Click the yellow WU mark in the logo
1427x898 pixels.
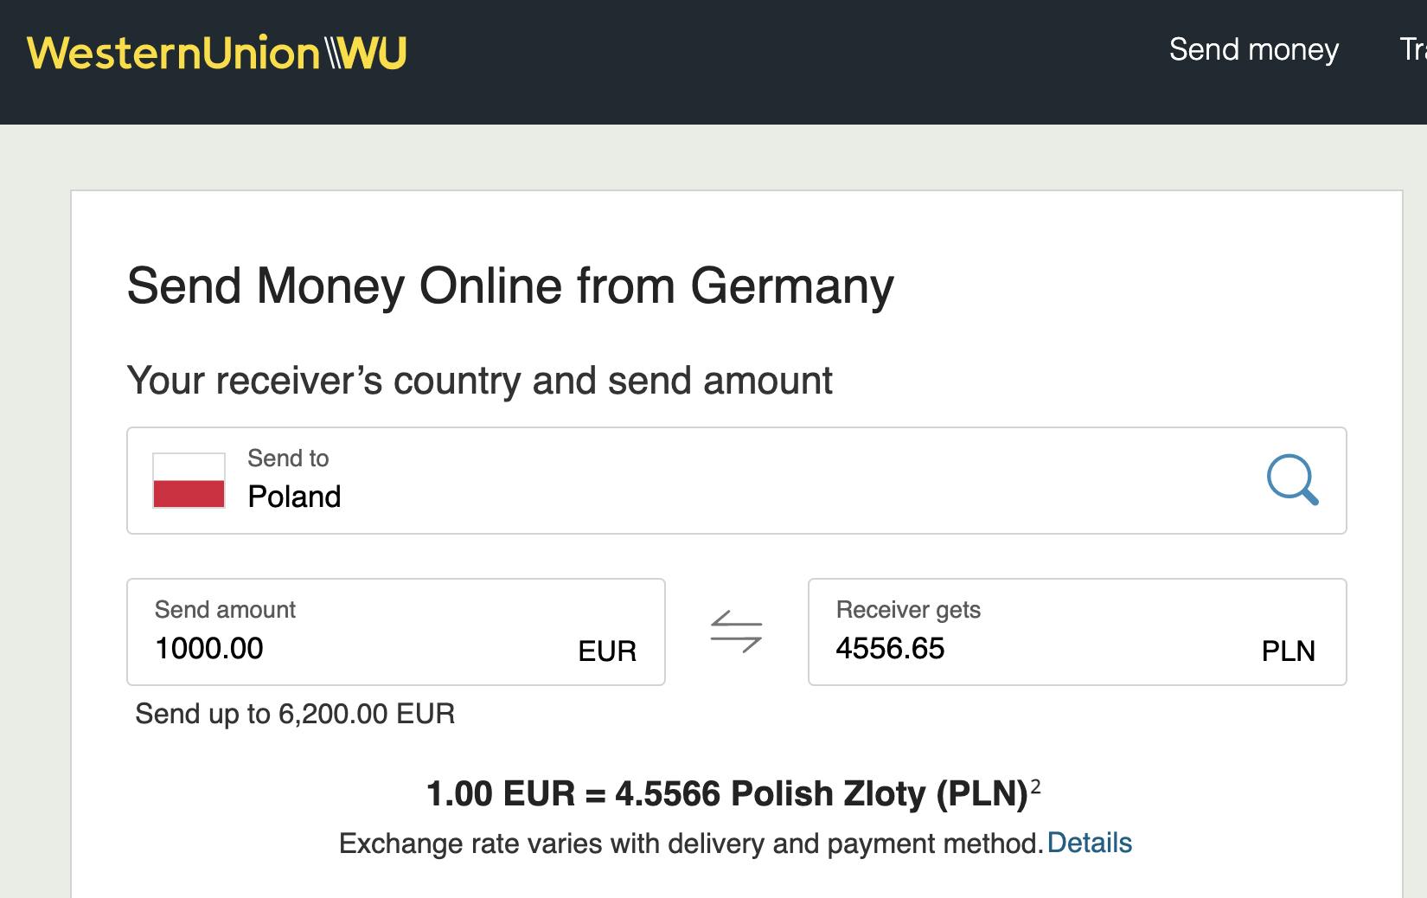(374, 54)
